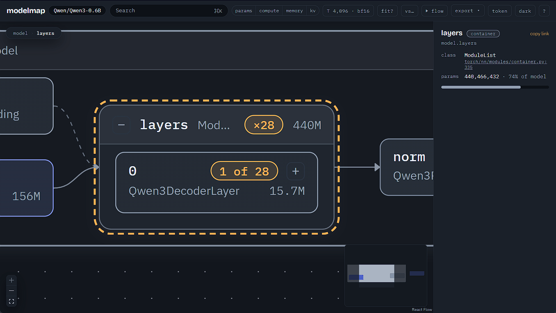This screenshot has height=313, width=556.
Task: Click the ModuleList class name
Action: pyautogui.click(x=480, y=55)
